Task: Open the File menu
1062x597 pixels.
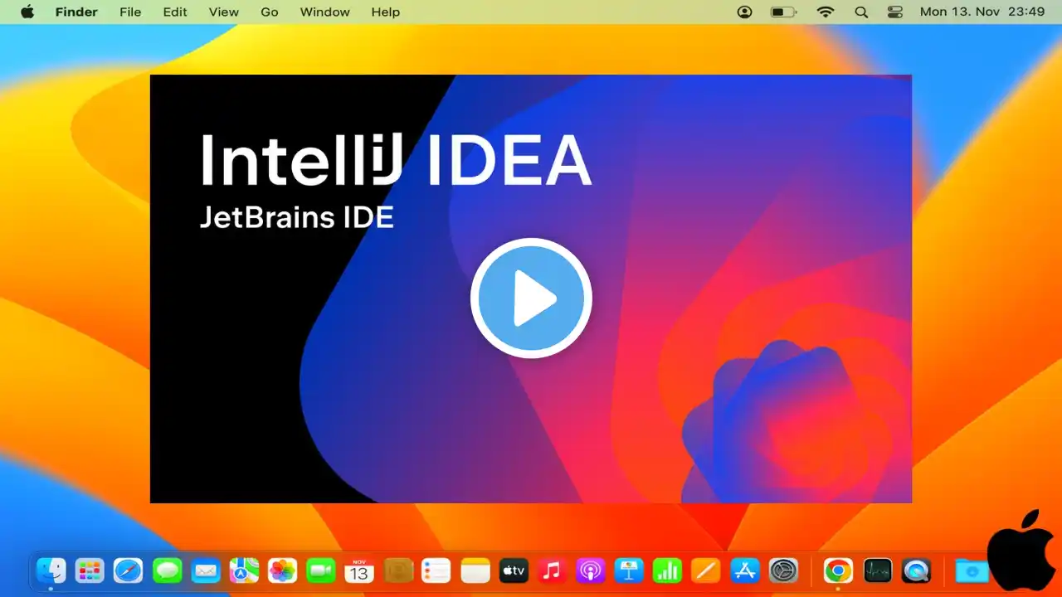Action: tap(130, 12)
